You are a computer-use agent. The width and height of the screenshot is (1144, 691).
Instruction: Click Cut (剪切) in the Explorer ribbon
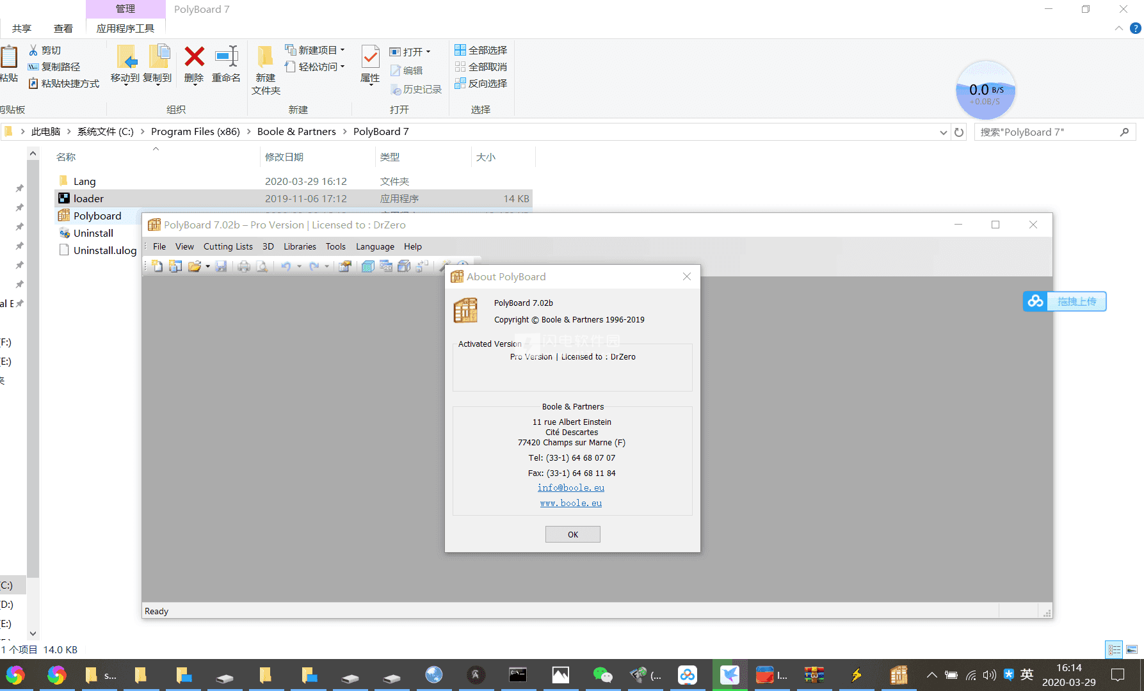(x=45, y=50)
